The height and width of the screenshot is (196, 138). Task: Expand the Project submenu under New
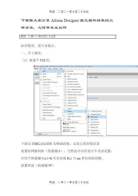[x=75, y=109]
